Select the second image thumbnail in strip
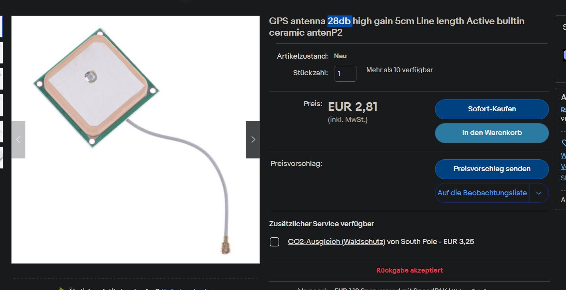The width and height of the screenshot is (566, 290). (1, 53)
